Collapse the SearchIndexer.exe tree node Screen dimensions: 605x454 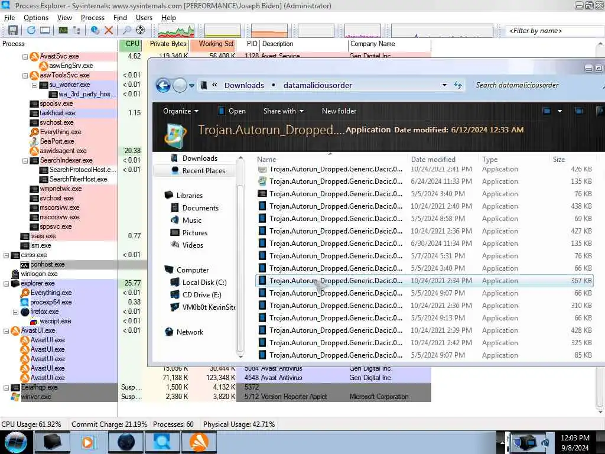click(25, 161)
